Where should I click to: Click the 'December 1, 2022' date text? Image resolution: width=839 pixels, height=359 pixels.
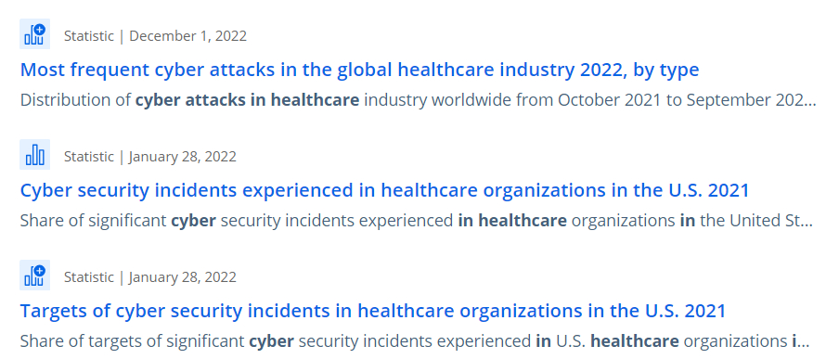click(x=187, y=36)
